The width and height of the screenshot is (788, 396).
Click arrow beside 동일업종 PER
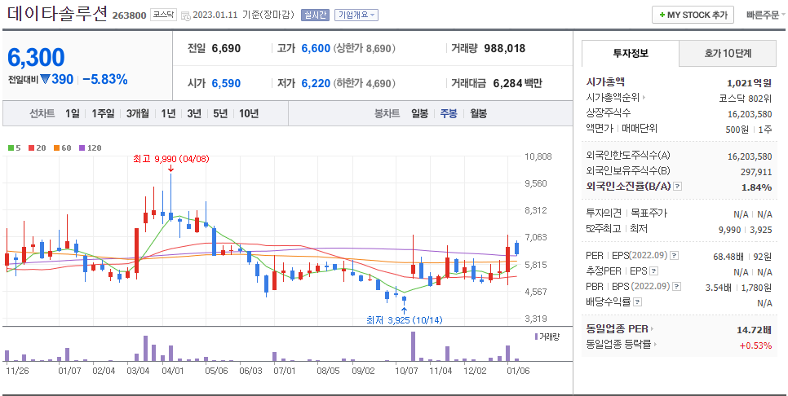point(652,329)
